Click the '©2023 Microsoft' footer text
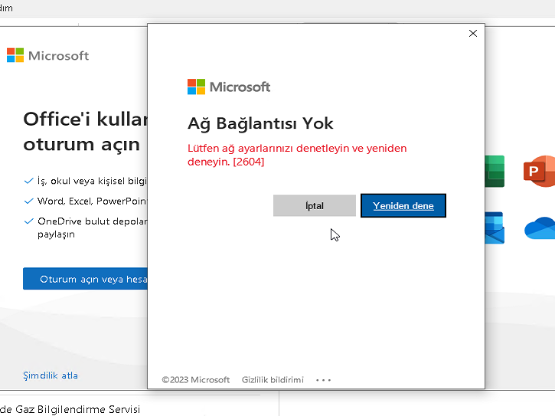Image resolution: width=555 pixels, height=416 pixels. pyautogui.click(x=195, y=380)
